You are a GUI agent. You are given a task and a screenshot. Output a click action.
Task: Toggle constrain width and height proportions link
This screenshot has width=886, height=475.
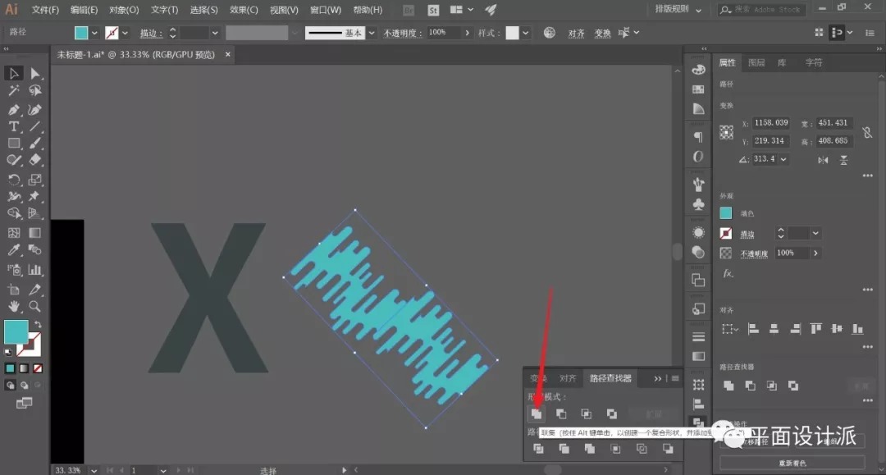click(x=867, y=132)
